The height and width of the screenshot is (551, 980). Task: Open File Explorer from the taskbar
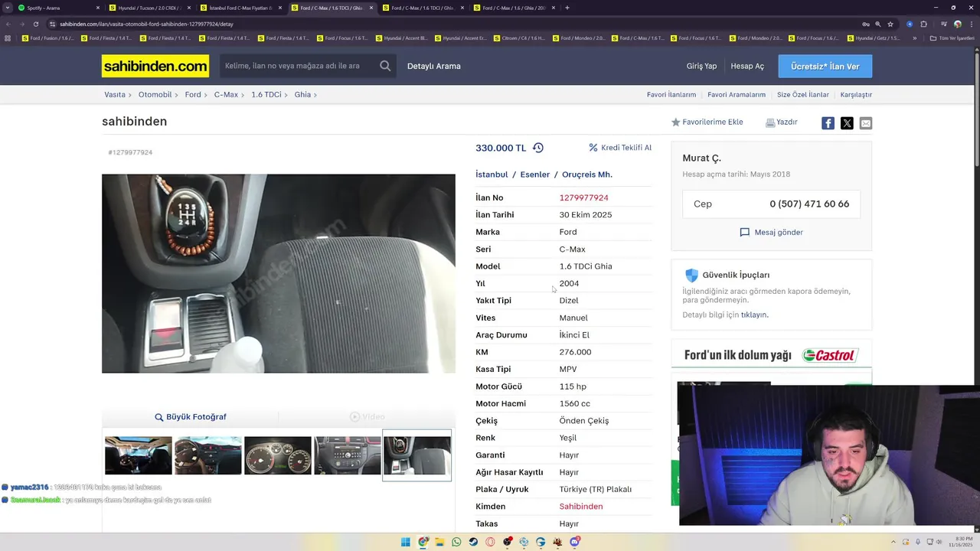point(440,542)
